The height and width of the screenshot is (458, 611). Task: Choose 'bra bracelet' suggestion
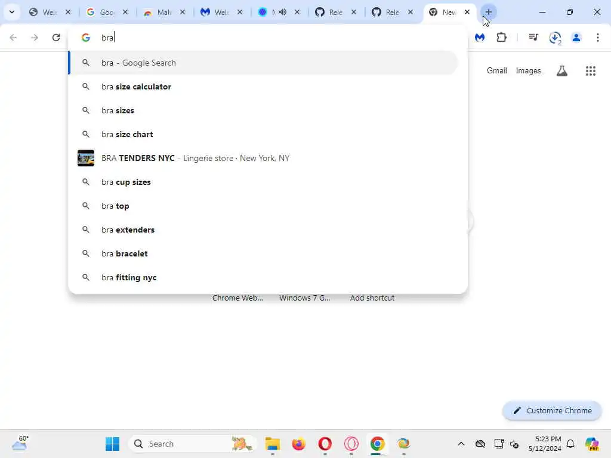[264, 253]
